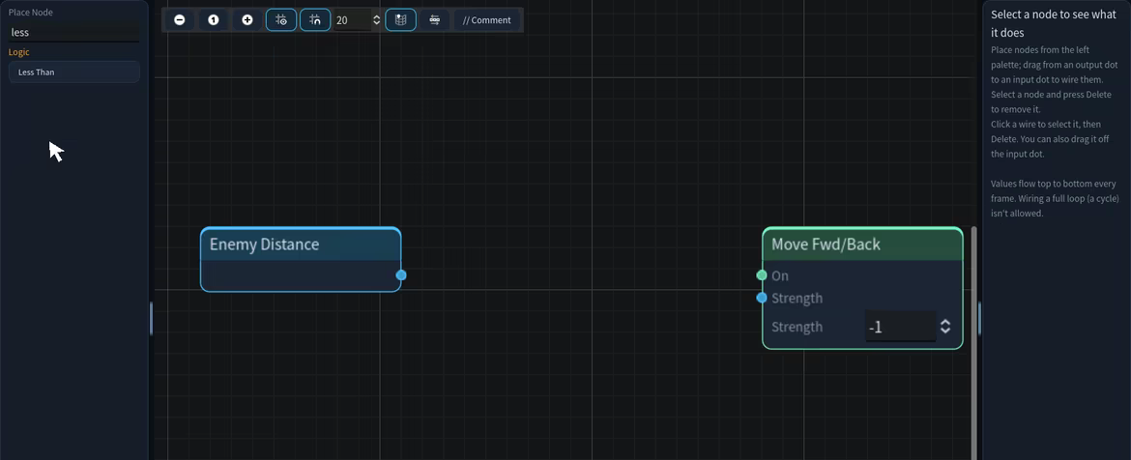Select Less Than node in palette
Viewport: 1131px width, 460px height.
pos(74,72)
